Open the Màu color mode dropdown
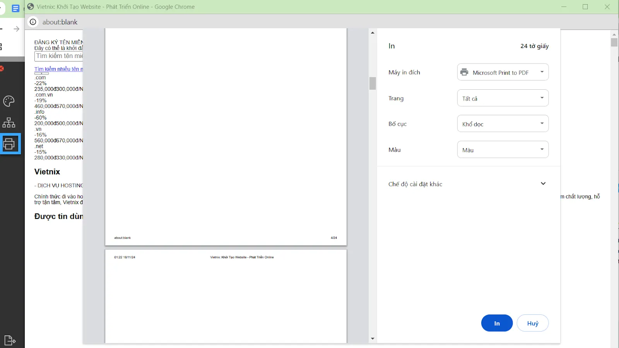619x348 pixels. (503, 150)
